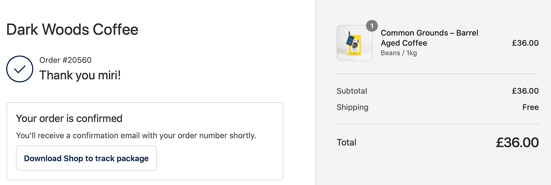Click the Subtotal label
Screen dimensions: 551x185
[352, 91]
